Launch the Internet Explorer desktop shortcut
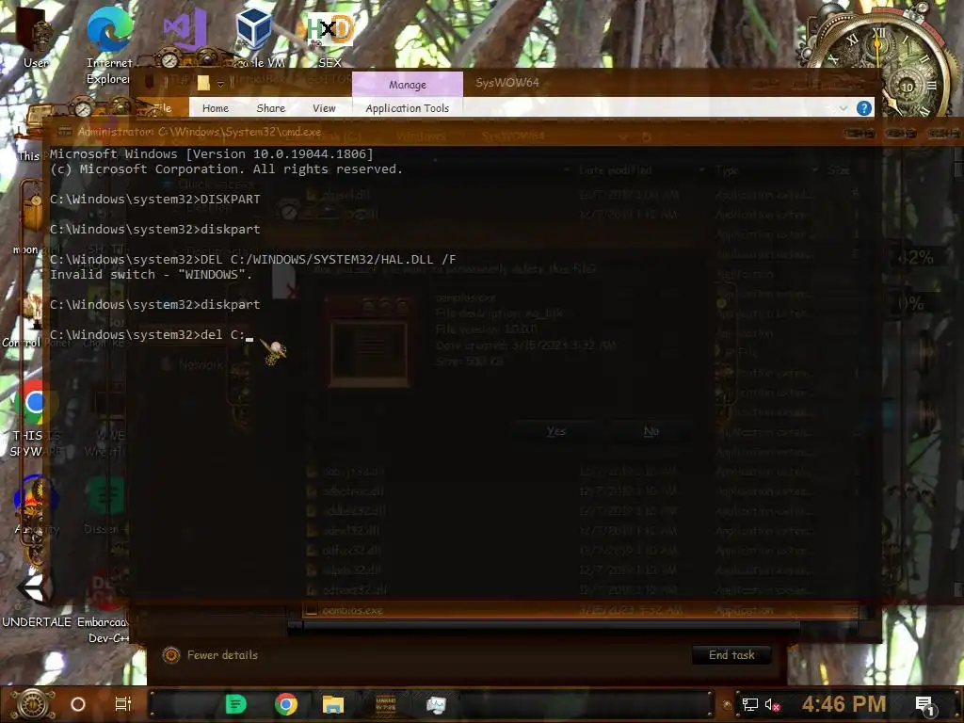The image size is (964, 723). click(109, 44)
